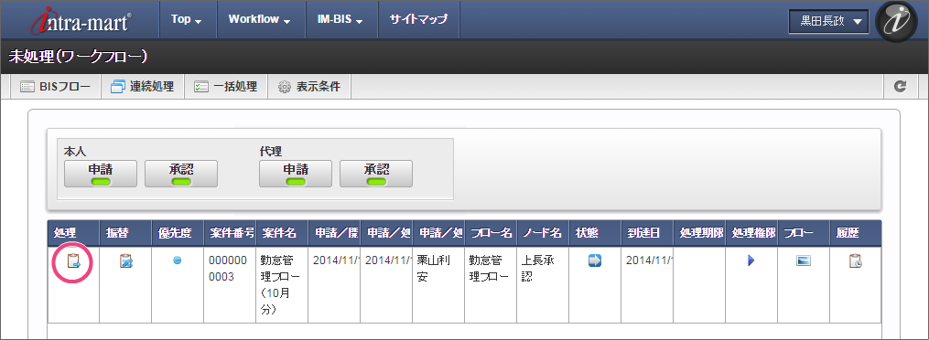This screenshot has width=929, height=340.
Task: Click the blue priority dot in the 優先度 column
Action: point(178,260)
